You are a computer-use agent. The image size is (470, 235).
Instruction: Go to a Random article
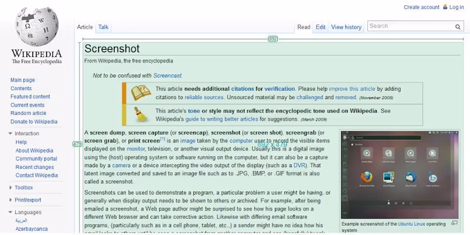click(28, 113)
